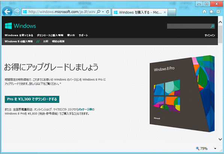The image size is (224, 154).
Task: Open the '機能の追加' submenu link
Action: [x=58, y=41]
